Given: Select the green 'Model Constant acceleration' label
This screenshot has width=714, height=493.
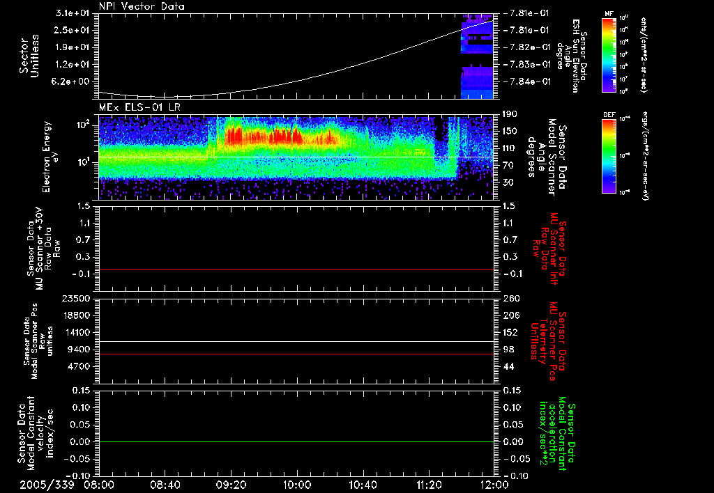Looking at the screenshot, I should tap(557, 434).
